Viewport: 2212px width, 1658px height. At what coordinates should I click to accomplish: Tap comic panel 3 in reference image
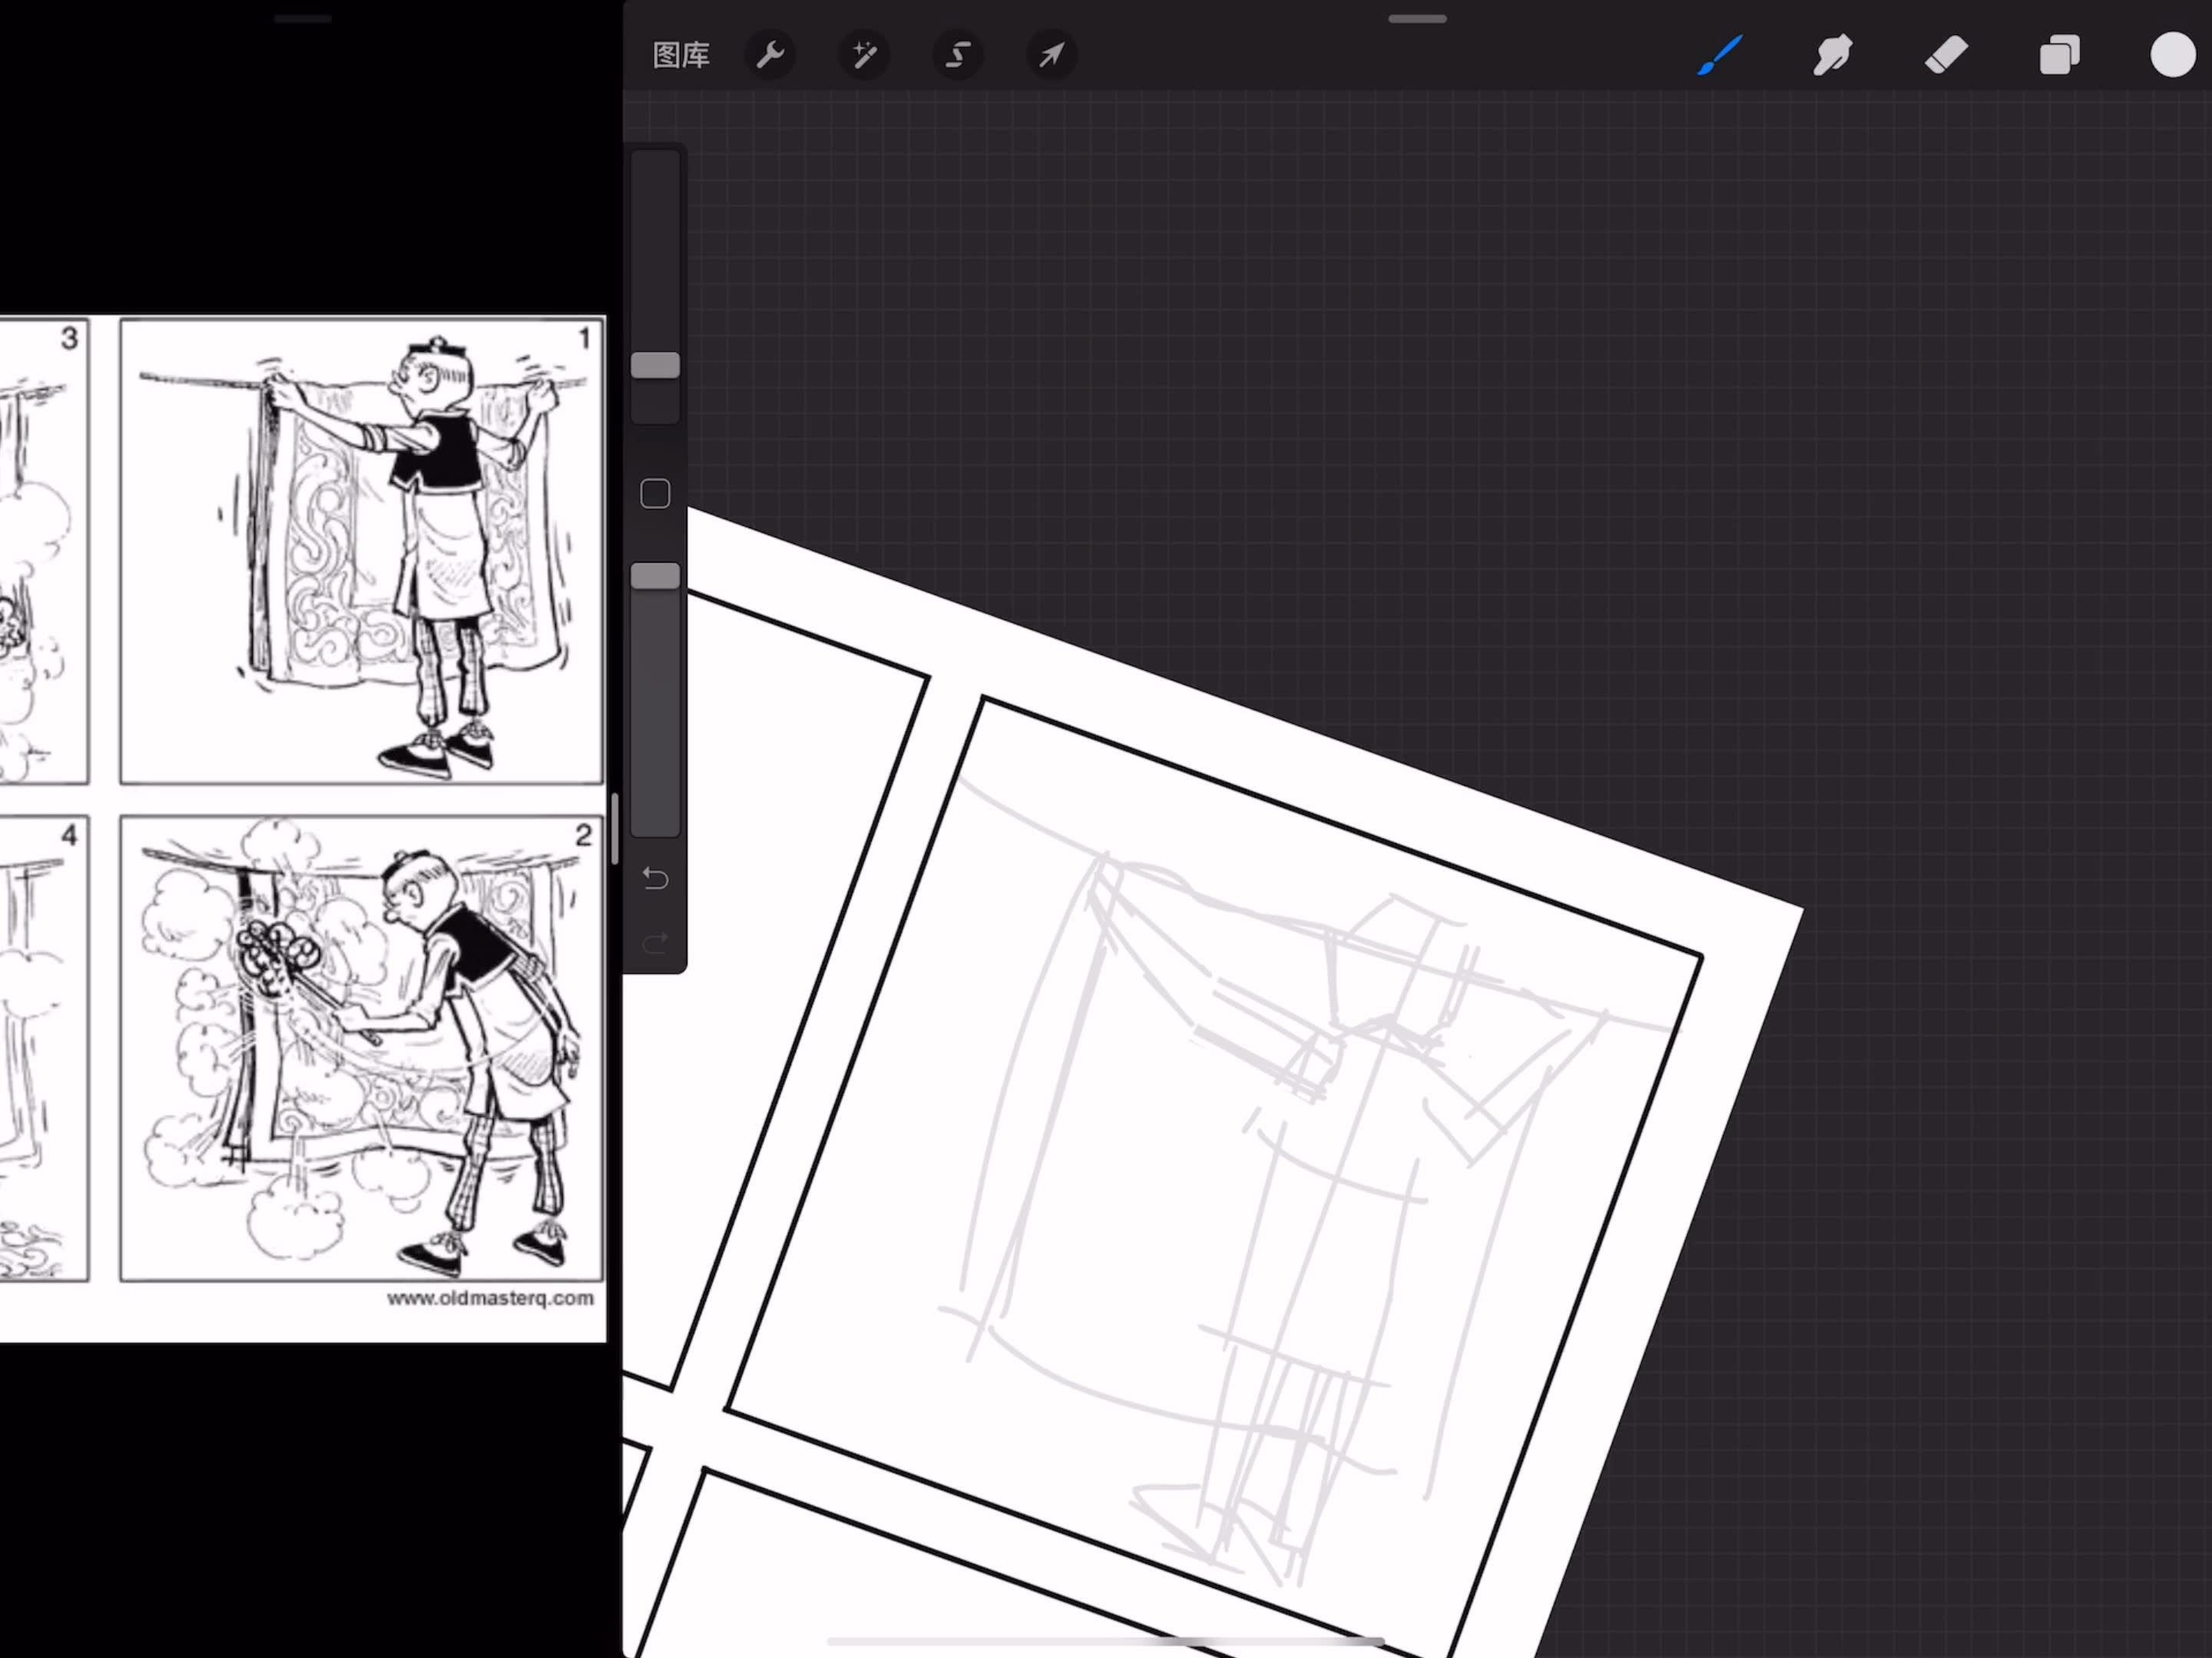[44, 550]
